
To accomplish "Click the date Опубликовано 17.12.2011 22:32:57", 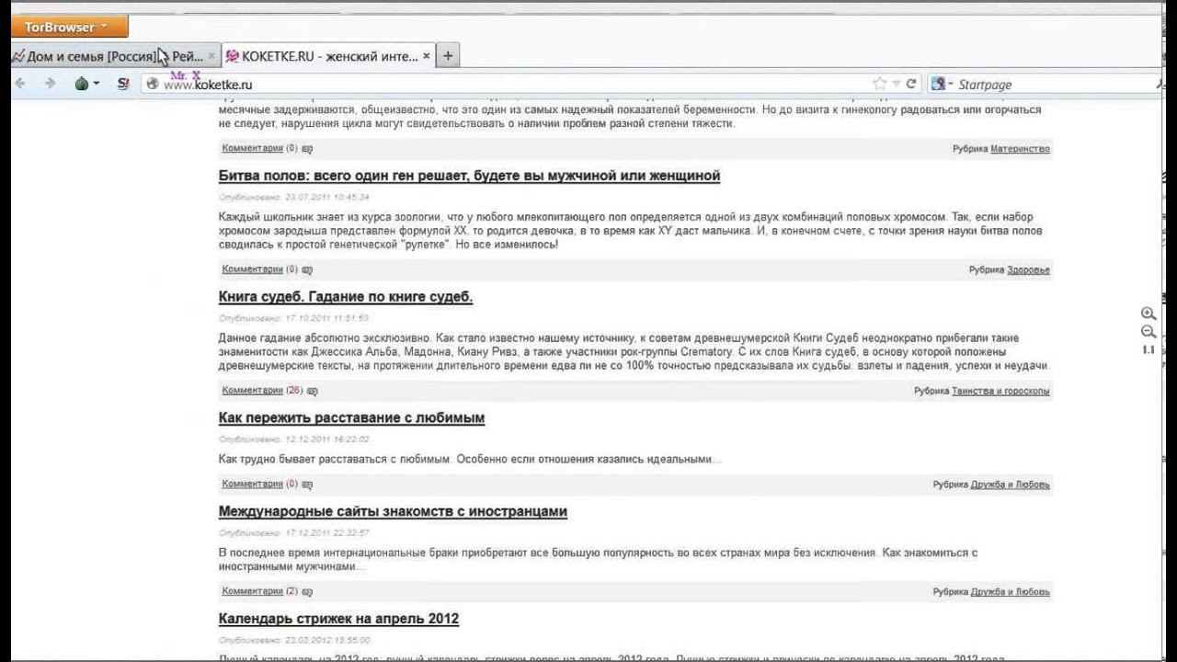I will [294, 532].
